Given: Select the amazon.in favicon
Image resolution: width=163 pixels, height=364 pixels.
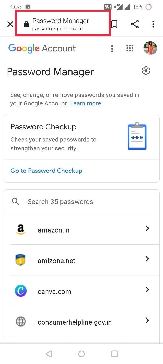Looking at the screenshot, I should tap(21, 229).
